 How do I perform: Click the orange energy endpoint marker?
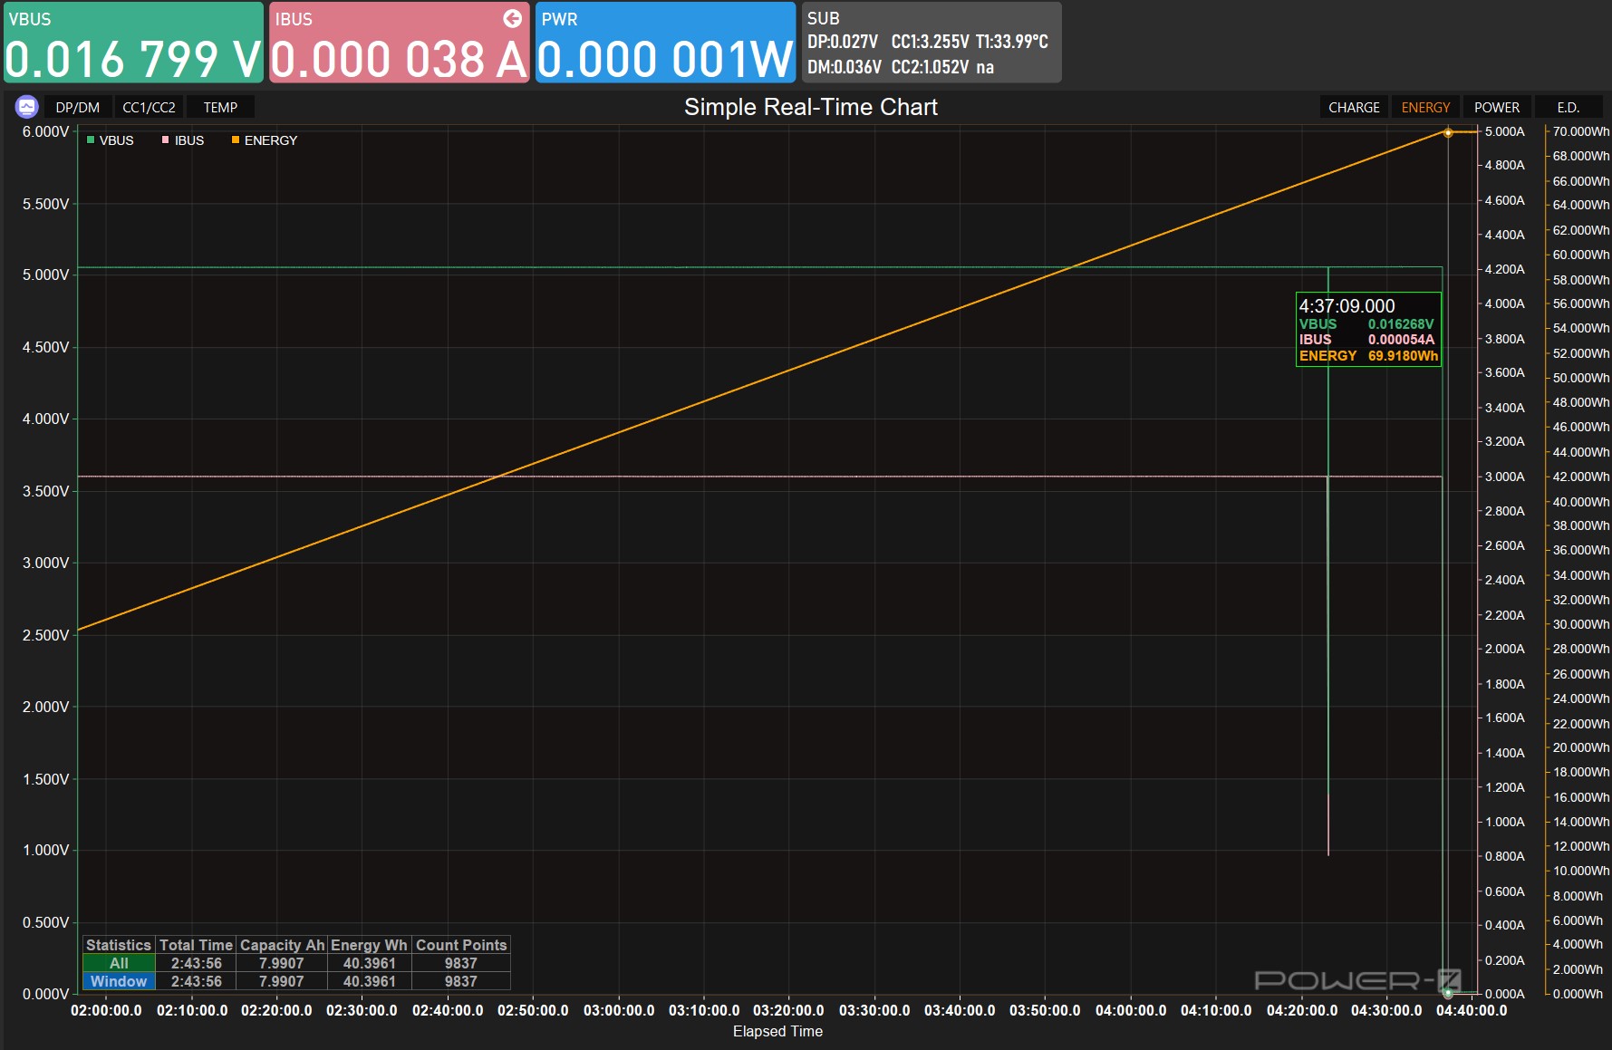coord(1448,133)
